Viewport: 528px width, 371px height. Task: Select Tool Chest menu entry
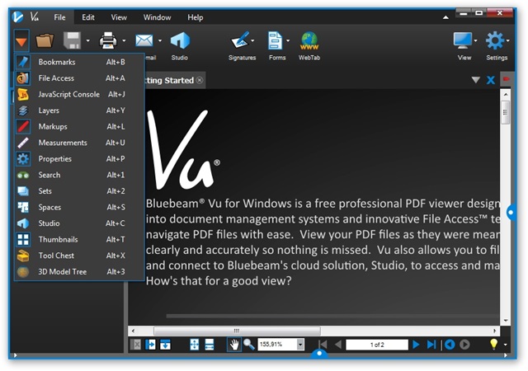tap(56, 256)
